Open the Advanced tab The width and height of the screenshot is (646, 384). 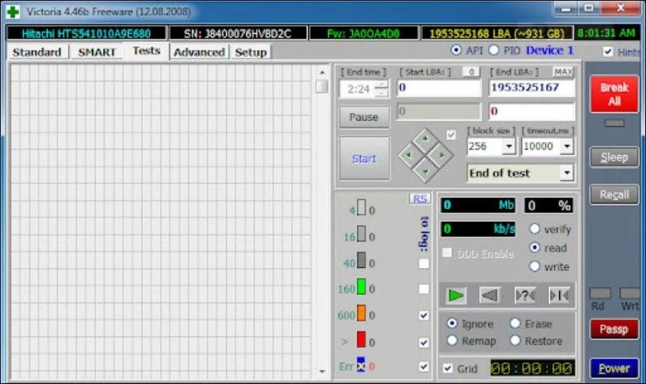pos(198,51)
